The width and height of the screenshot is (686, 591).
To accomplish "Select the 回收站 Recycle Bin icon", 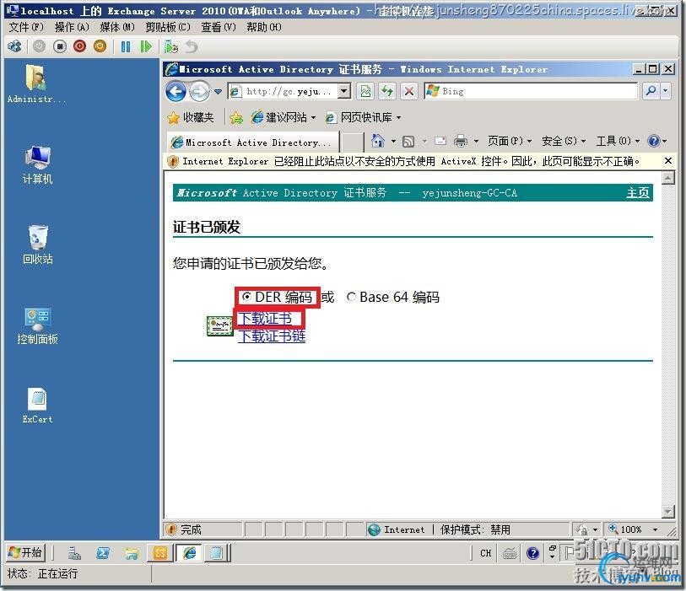I will point(38,244).
